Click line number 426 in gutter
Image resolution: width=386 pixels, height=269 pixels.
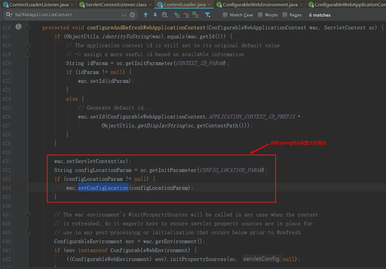coord(7,117)
